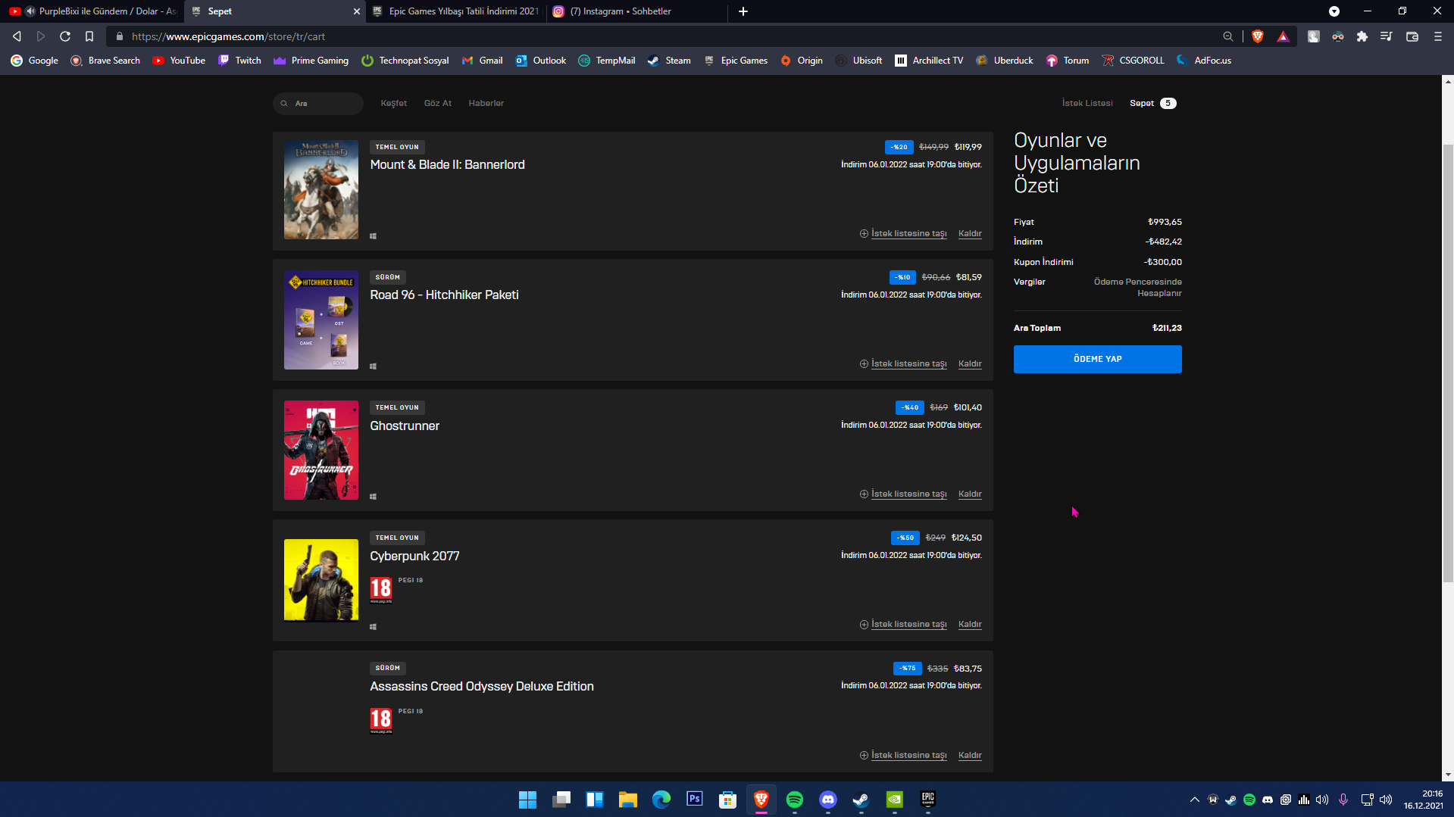1454x817 pixels.
Task: Move Assassins Creed Odyssey to wishlist
Action: pos(903,756)
